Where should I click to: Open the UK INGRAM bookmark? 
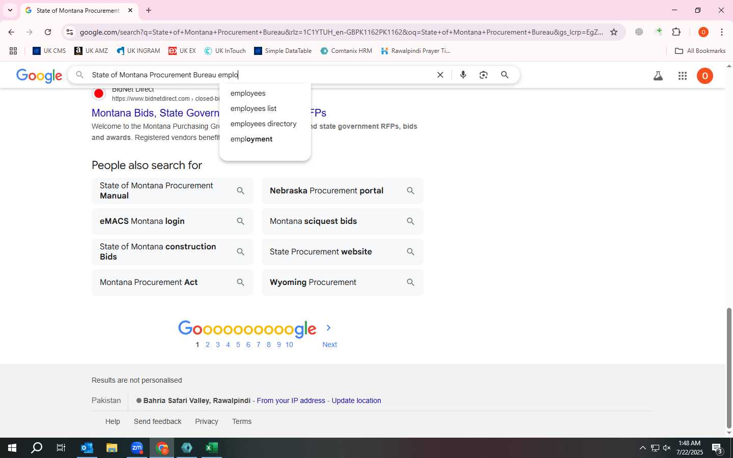[x=138, y=51]
